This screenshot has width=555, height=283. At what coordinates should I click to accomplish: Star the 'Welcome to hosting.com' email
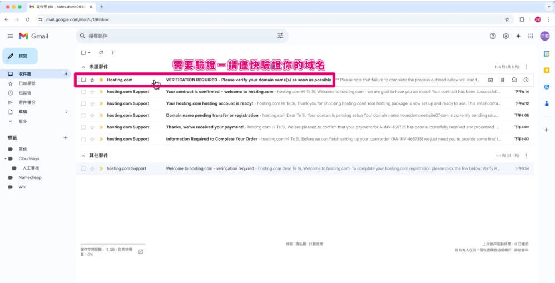pyautogui.click(x=92, y=168)
